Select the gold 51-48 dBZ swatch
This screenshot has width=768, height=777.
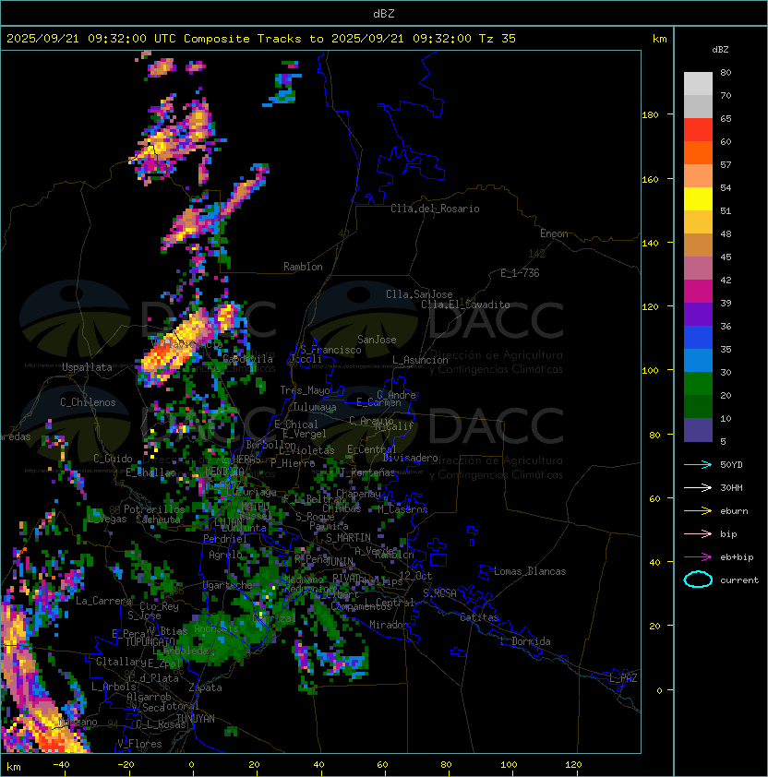698,222
